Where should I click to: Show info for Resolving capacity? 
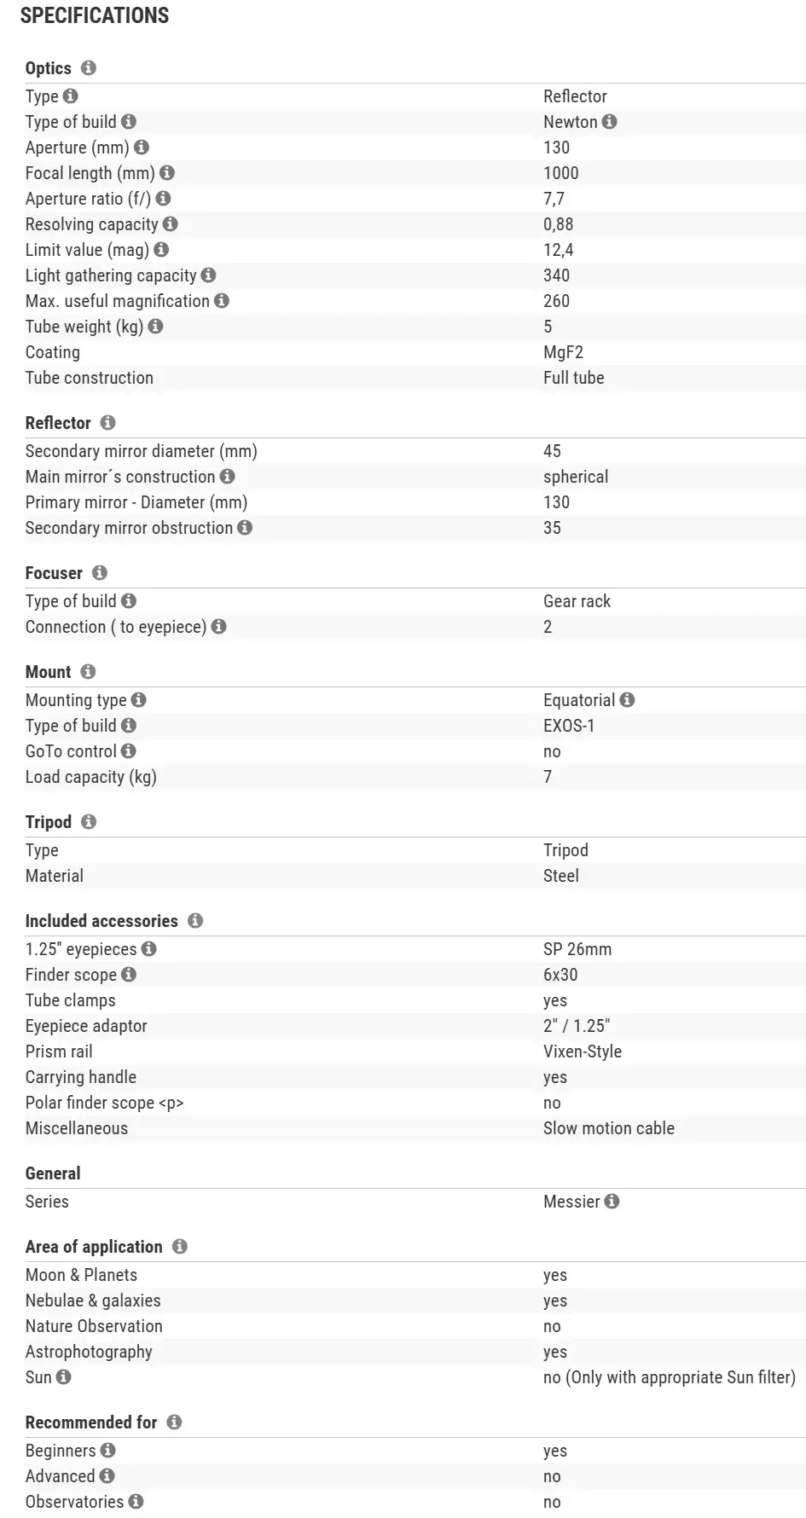(171, 224)
